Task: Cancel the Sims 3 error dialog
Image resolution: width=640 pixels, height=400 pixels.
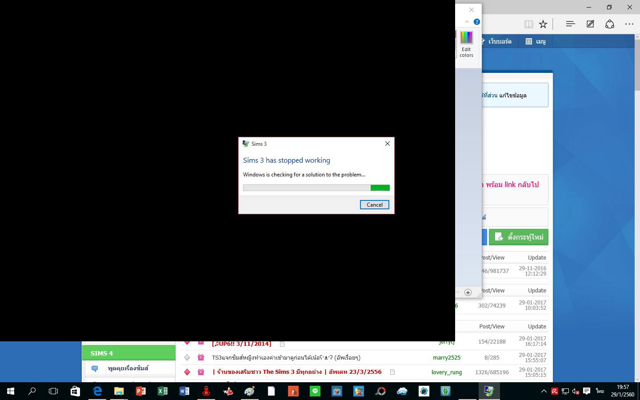Action: coord(374,204)
